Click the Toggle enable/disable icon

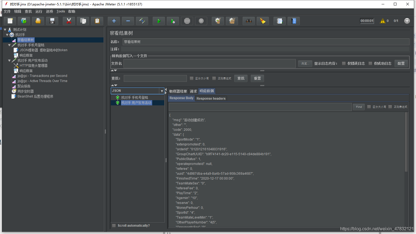[x=142, y=21]
